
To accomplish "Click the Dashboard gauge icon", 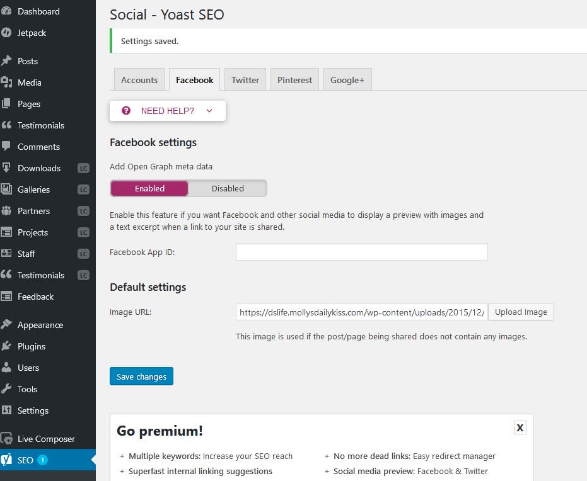I will (6, 11).
